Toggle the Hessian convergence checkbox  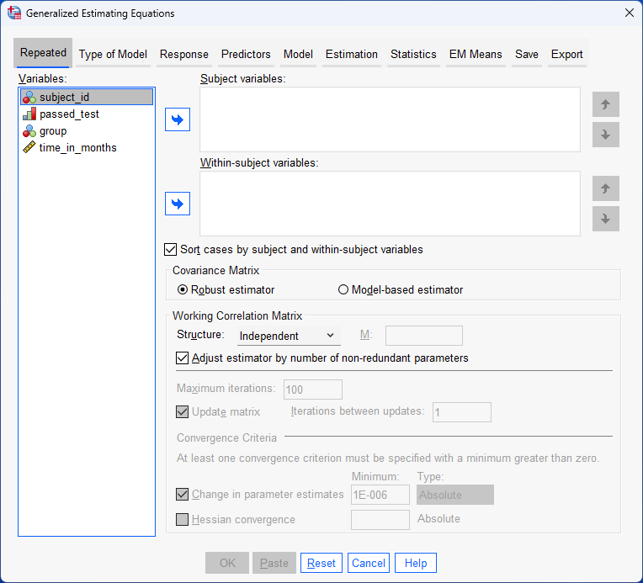tap(182, 519)
